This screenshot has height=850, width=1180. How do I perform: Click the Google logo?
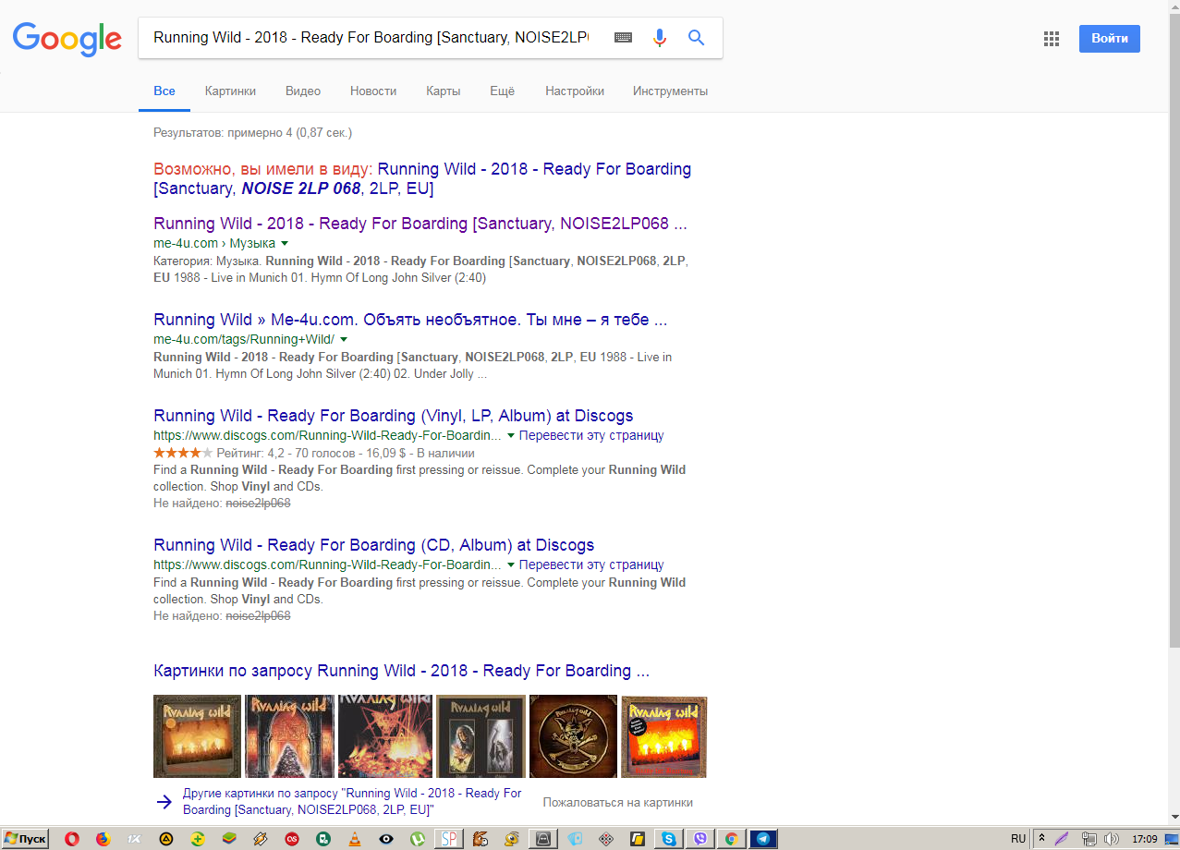tap(67, 38)
